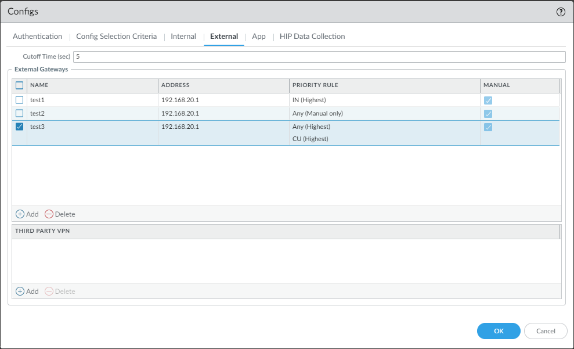The height and width of the screenshot is (349, 574).
Task: Toggle the select-all checkbox in table header
Action: (x=20, y=85)
